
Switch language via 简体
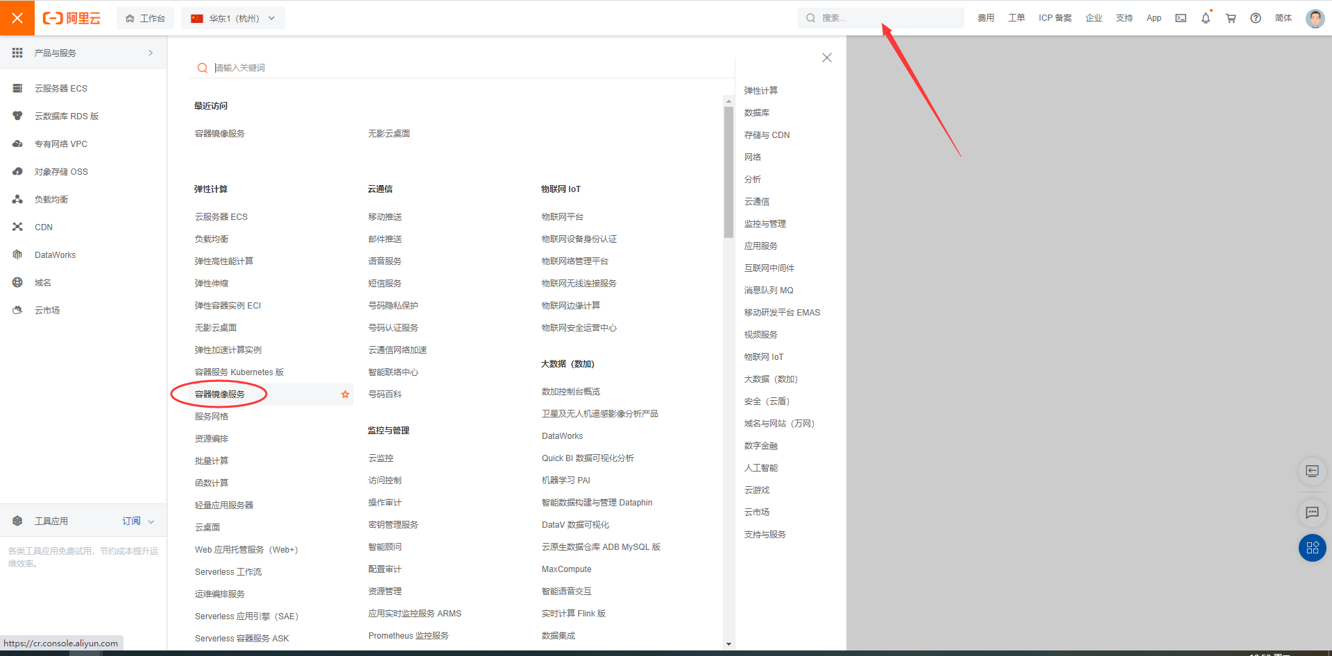1283,18
